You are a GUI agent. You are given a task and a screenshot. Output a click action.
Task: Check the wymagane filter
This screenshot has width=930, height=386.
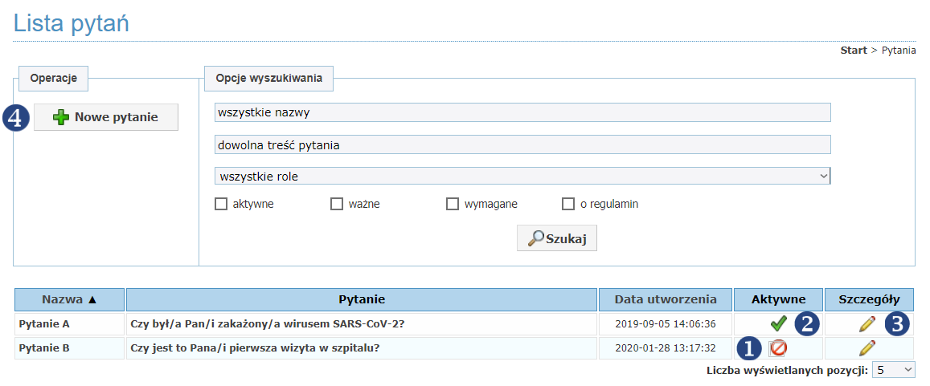(x=453, y=205)
